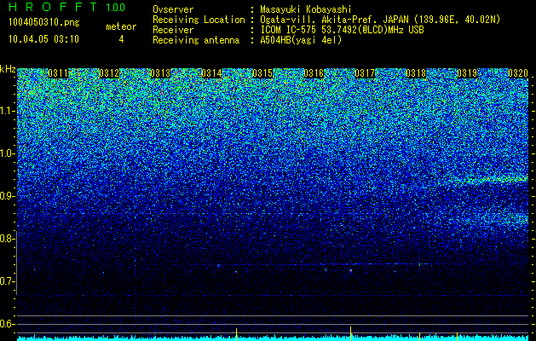The image size is (536, 341).
Task: Click yellow meteor marker between 0318 and 0319
Action: click(458, 336)
